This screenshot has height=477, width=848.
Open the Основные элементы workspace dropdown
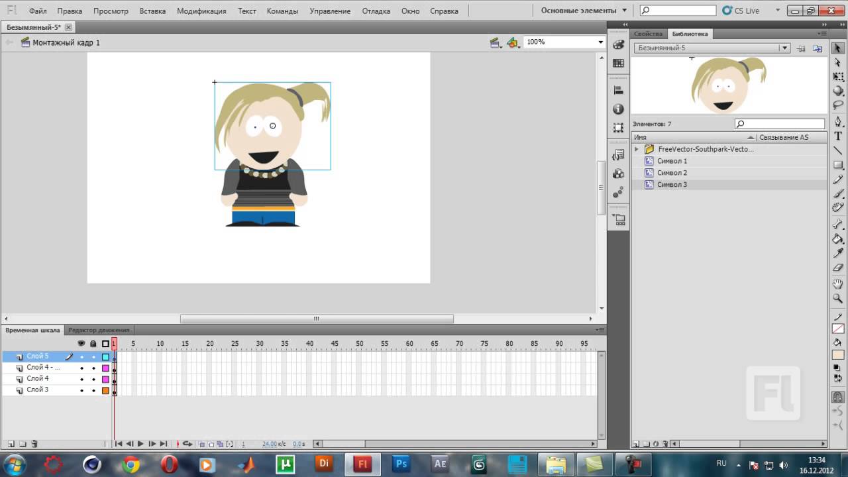pyautogui.click(x=584, y=11)
